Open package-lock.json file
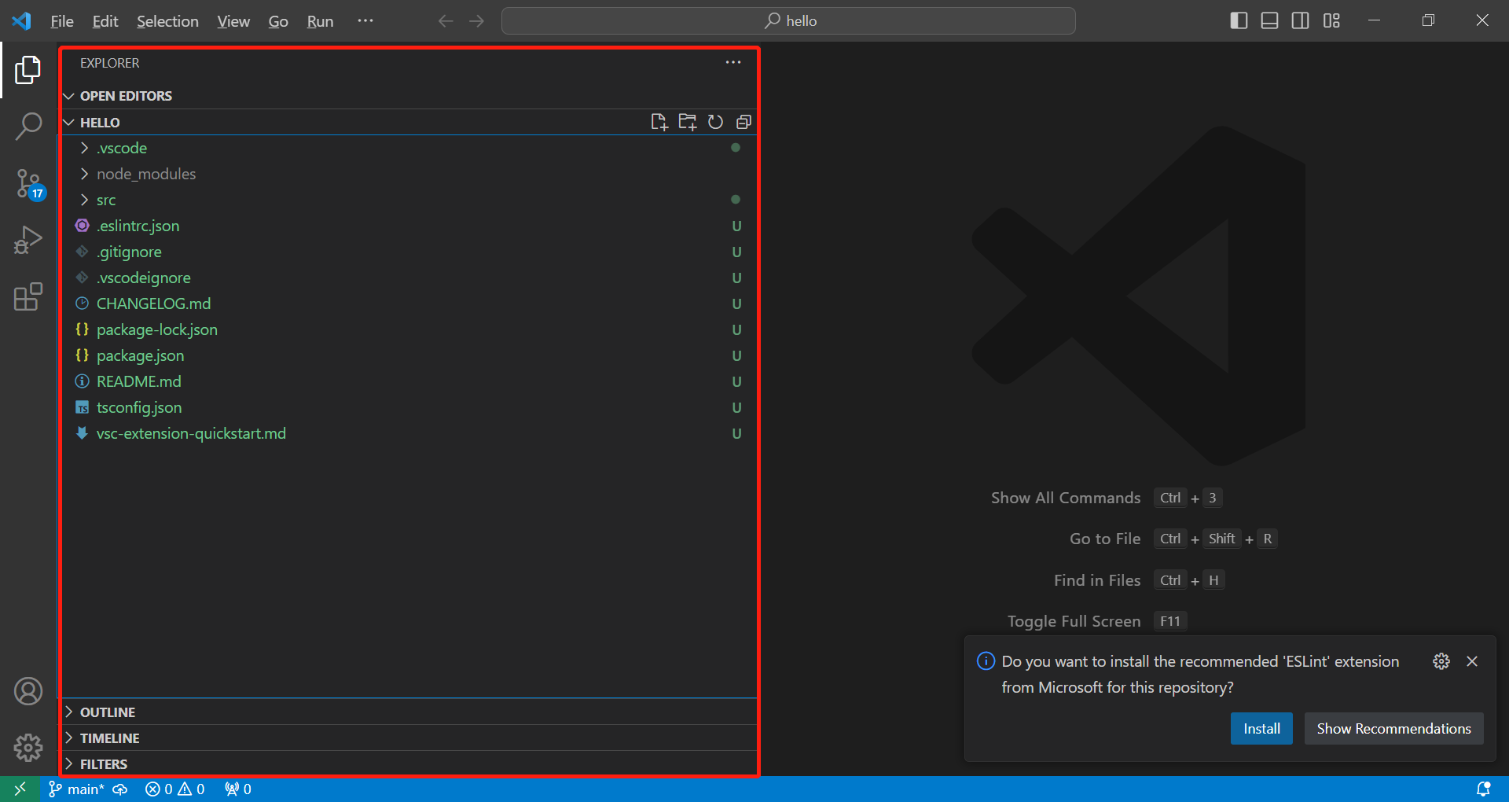The width and height of the screenshot is (1509, 802). (409, 329)
